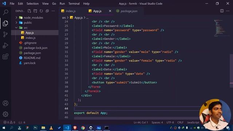
Task: Open the Explorer view in activity bar
Action: (5, 23)
